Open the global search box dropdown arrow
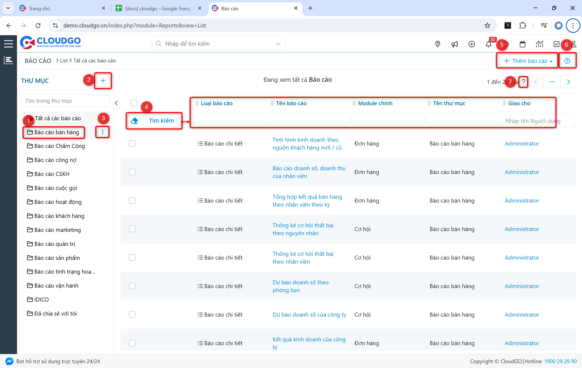This screenshot has width=582, height=368. 278,44
